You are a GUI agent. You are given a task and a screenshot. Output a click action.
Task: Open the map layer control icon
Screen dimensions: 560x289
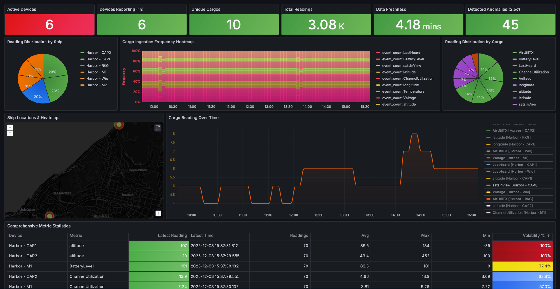tap(158, 128)
